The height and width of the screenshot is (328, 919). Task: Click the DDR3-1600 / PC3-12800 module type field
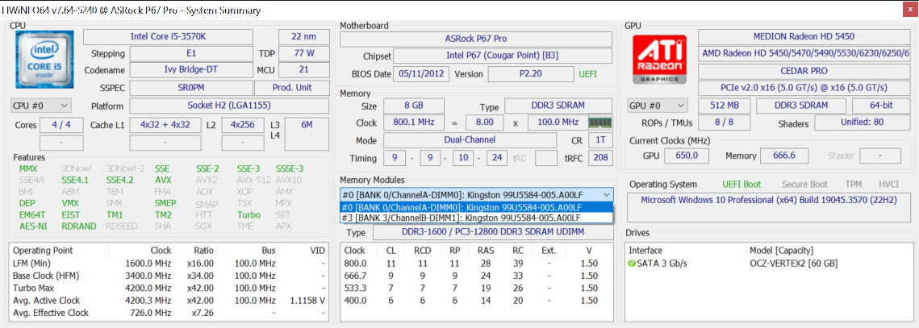[492, 233]
